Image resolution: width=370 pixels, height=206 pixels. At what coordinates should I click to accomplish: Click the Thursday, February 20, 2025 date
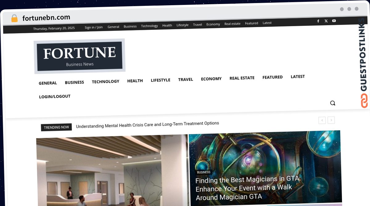point(54,28)
